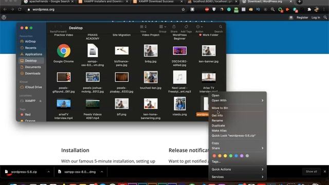
Task: Select Desktop in Finder sidebar
Action: [31, 61]
